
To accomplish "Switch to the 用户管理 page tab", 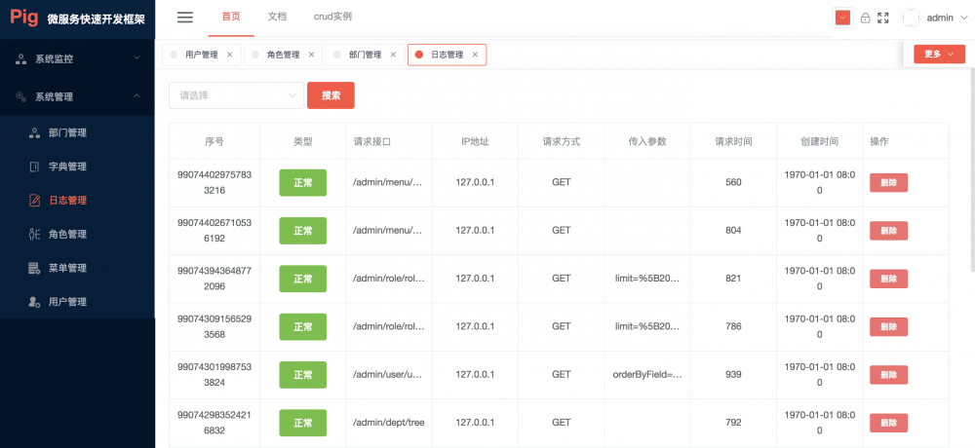I will point(202,55).
